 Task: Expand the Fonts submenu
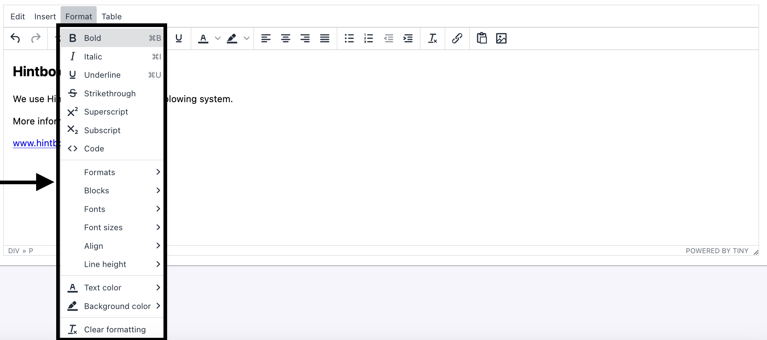click(112, 209)
